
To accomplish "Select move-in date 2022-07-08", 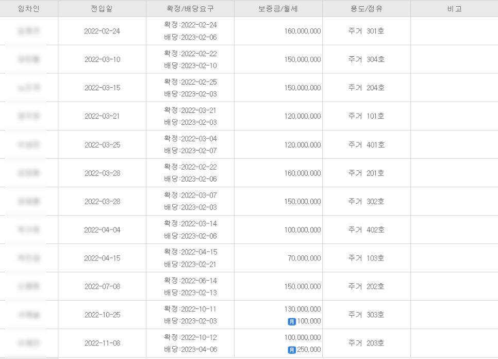I will coord(102,287).
